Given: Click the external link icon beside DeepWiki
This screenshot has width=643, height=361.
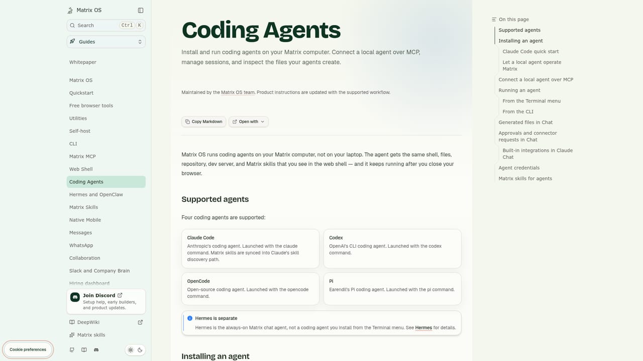Looking at the screenshot, I should coord(140,322).
